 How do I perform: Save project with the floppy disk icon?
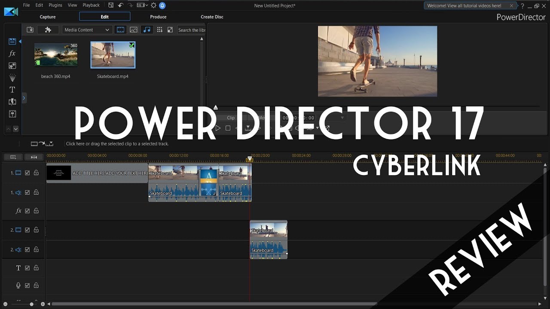pos(111,5)
